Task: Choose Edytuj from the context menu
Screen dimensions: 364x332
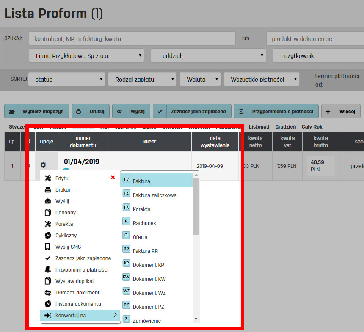Action: click(63, 178)
